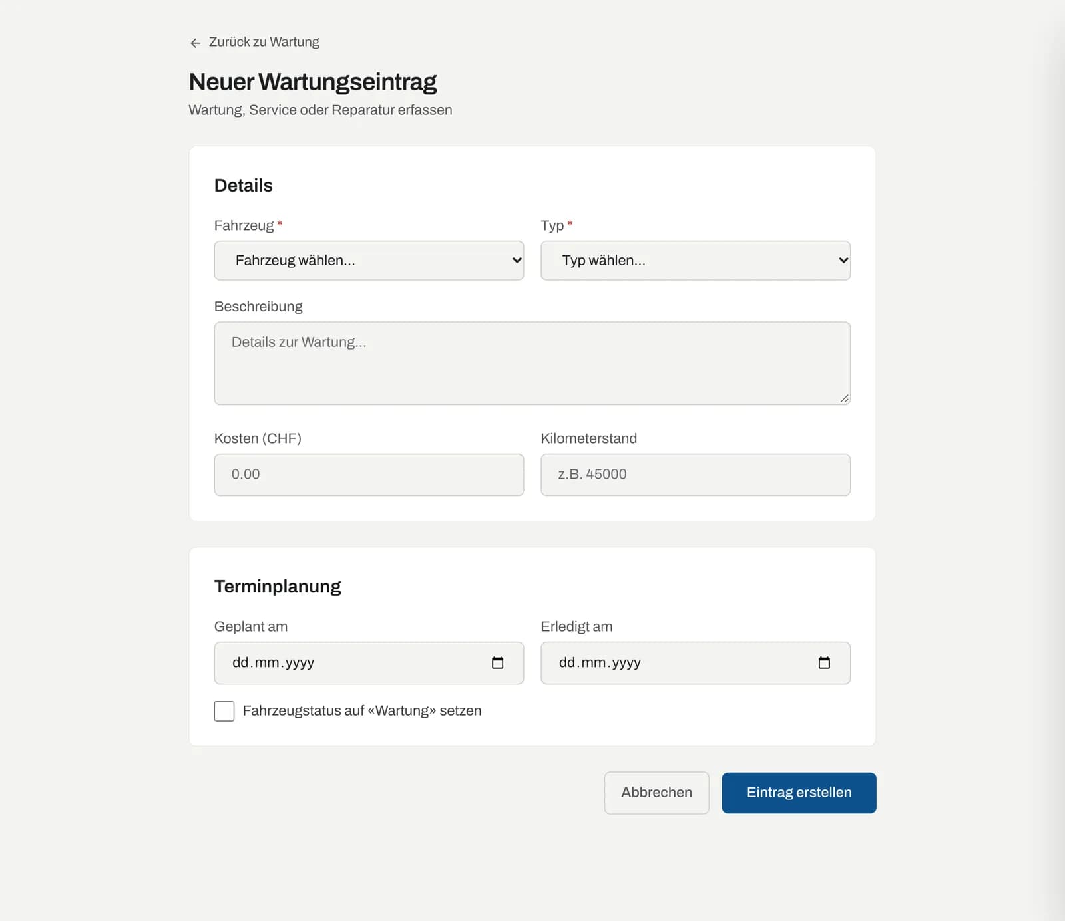
Task: Enable Fahrzeugstatus auf «Wartung» setzen checkbox
Action: tap(224, 711)
